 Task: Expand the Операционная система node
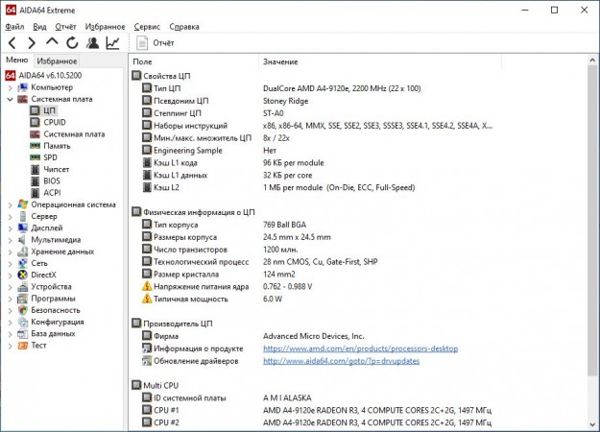(10, 204)
